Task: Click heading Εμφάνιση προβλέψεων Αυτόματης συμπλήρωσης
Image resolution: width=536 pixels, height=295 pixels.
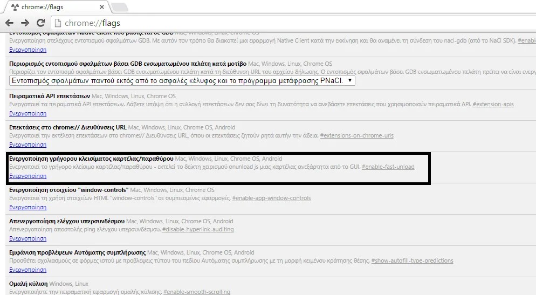Action: pyautogui.click(x=77, y=252)
